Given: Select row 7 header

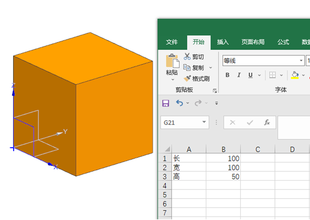Looking at the screenshot, I should point(165,213).
